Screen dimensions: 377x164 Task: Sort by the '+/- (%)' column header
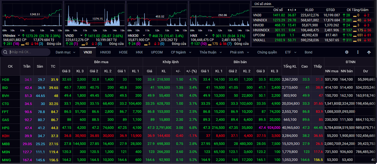tap(191, 71)
